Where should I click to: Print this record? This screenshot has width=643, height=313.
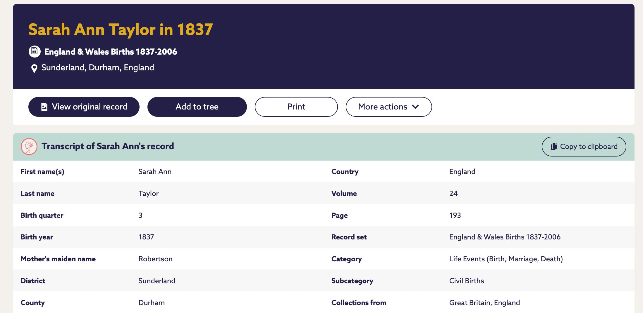[296, 107]
